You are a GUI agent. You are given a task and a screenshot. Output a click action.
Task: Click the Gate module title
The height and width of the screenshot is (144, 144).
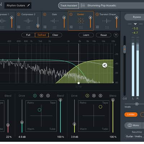click(x=54, y=14)
